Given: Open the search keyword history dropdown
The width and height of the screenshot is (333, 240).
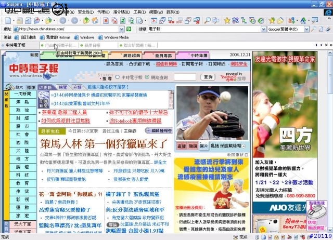Looking at the screenshot, I should coord(263,29).
